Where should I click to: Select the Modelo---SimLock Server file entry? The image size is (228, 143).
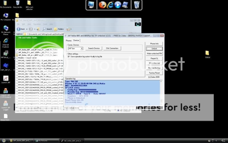[x=28, y=58]
